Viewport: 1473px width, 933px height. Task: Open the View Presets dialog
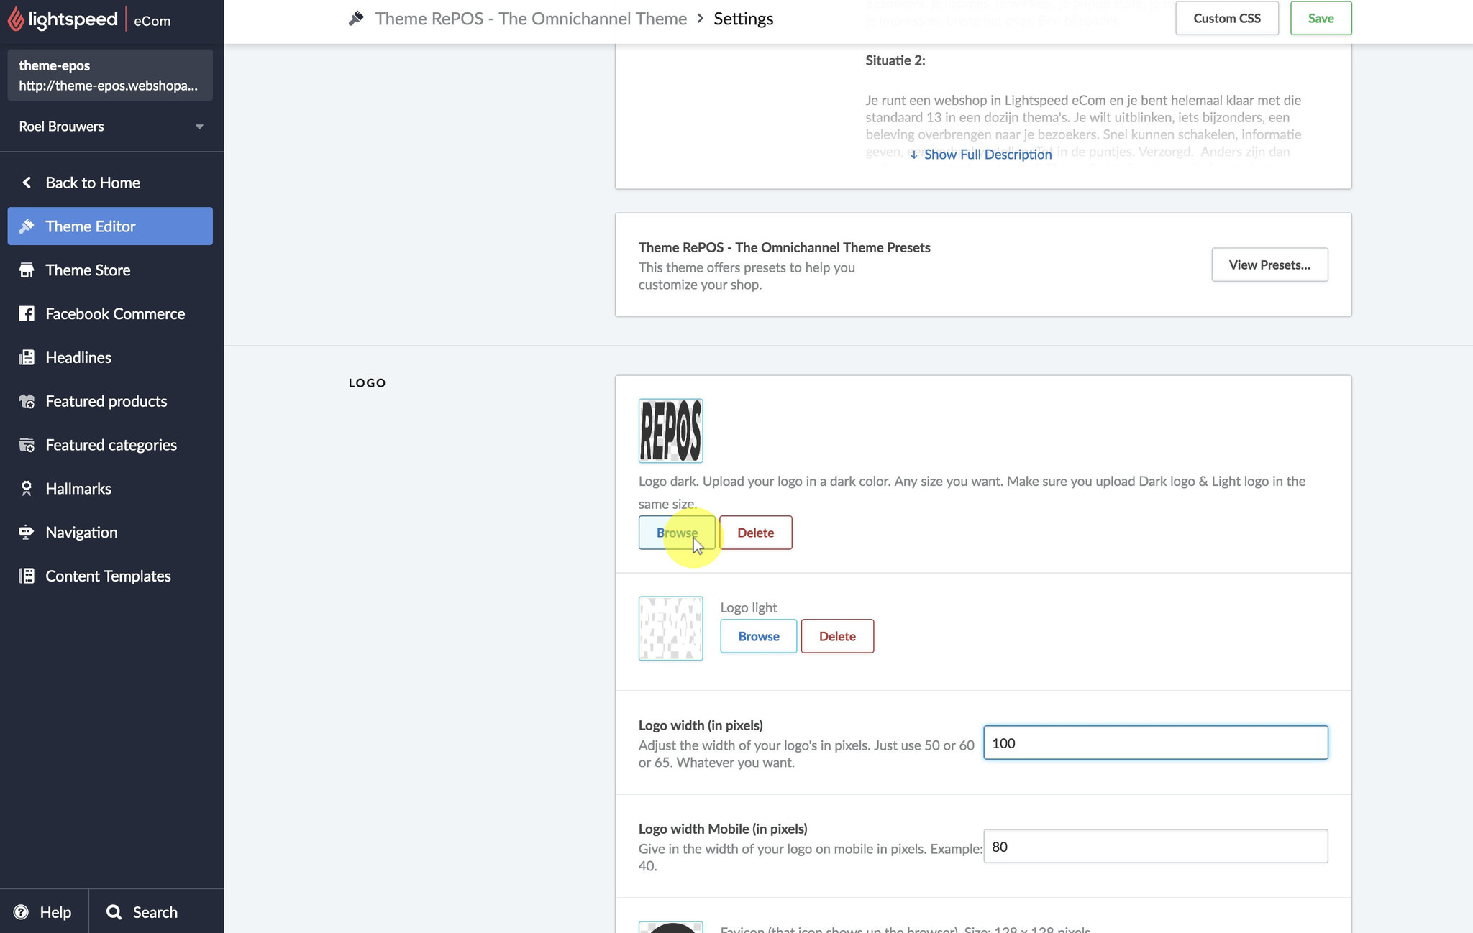tap(1269, 265)
